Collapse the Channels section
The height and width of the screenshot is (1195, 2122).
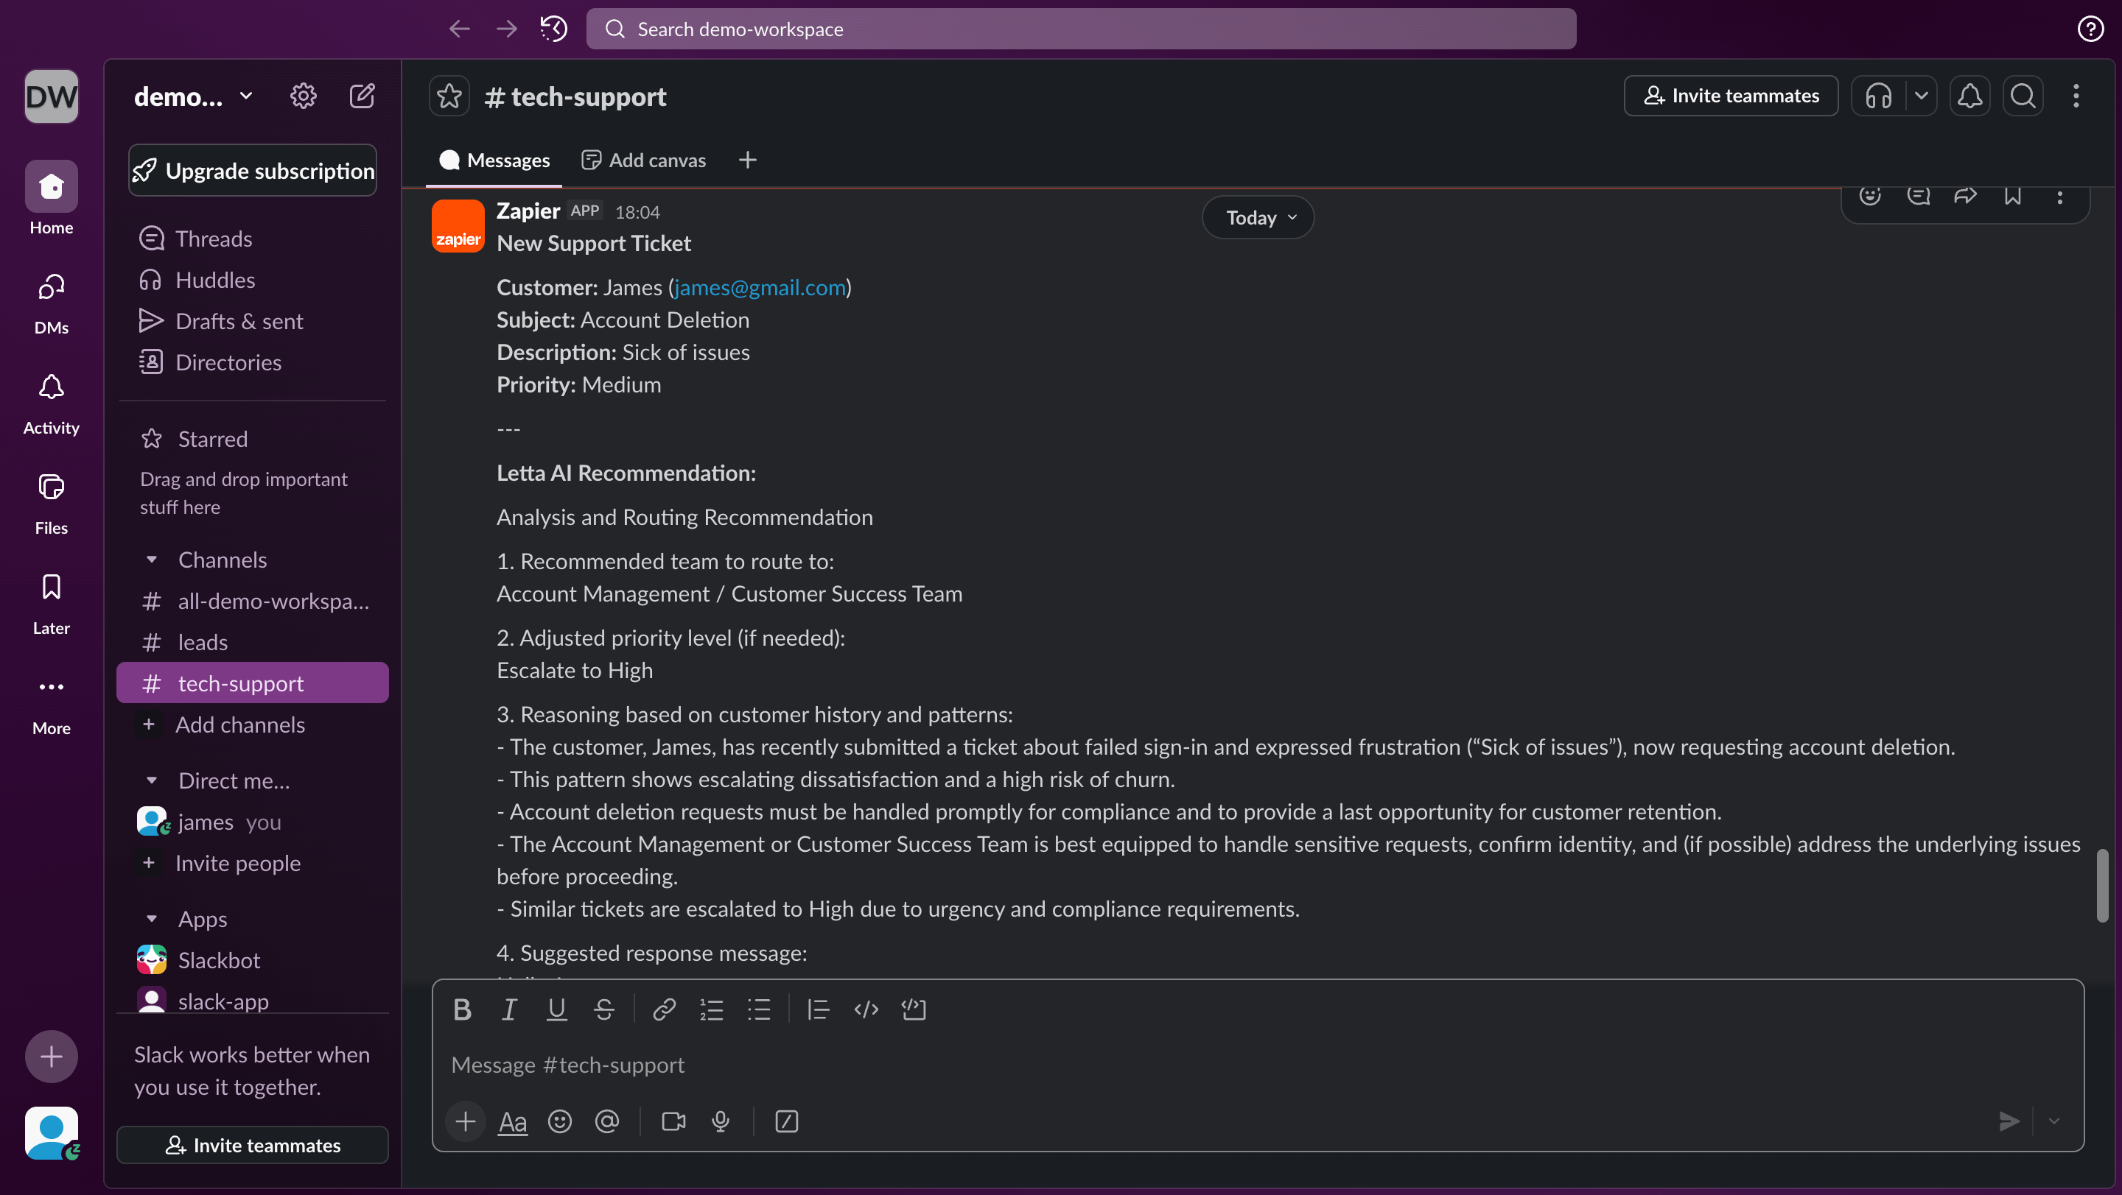tap(152, 560)
